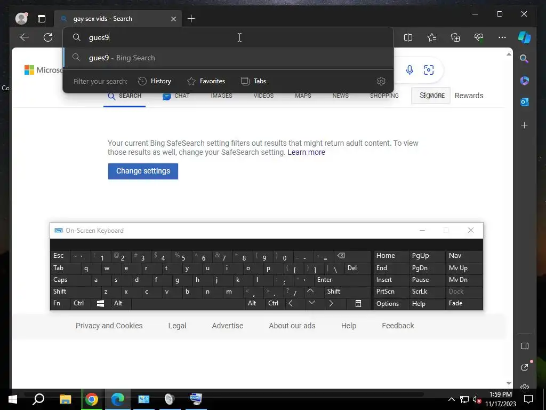
Task: Open Bing Rewards link
Action: point(469,96)
